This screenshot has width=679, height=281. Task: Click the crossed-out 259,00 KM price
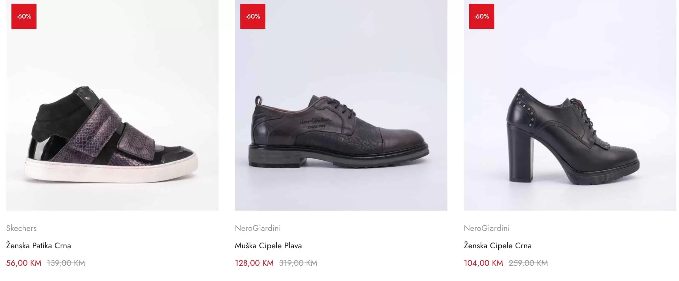tap(528, 263)
